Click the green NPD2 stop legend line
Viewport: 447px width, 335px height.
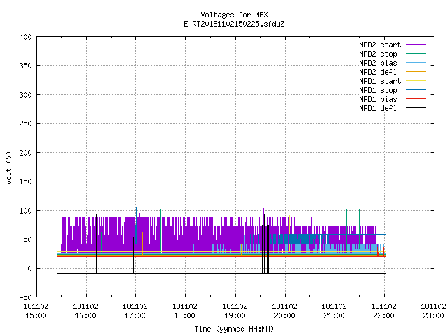(x=416, y=54)
